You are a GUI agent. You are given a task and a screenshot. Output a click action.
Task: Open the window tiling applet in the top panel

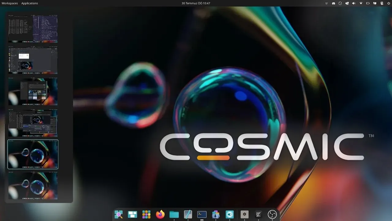(347, 3)
